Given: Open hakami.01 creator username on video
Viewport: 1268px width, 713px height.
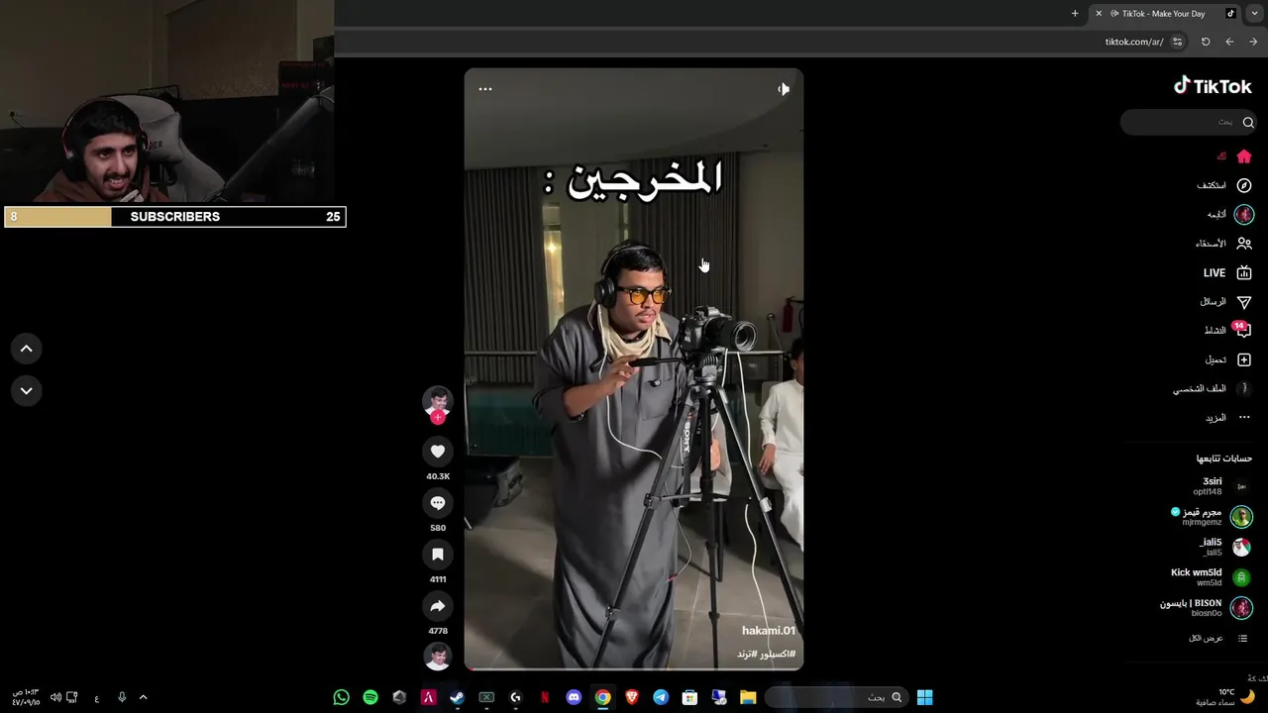Looking at the screenshot, I should click(769, 631).
